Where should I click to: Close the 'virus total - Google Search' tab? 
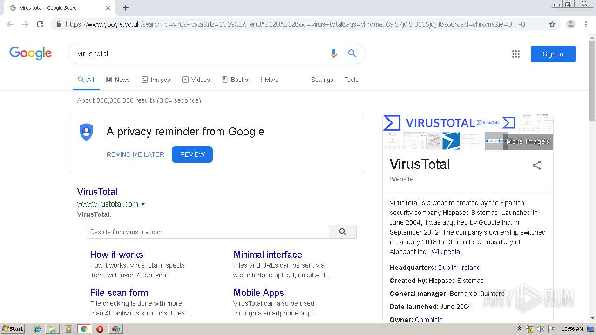(x=108, y=8)
